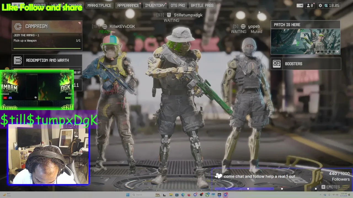Open the notification bell in system tray
Viewport: 353px width, 198px height.
(x=350, y=195)
